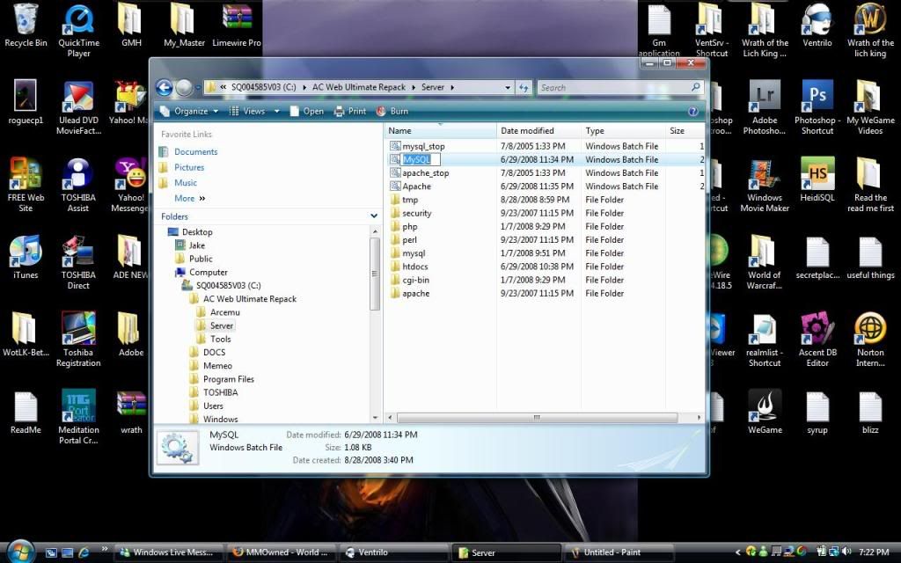Sort by Name column header
The height and width of the screenshot is (563, 901).
tap(440, 131)
